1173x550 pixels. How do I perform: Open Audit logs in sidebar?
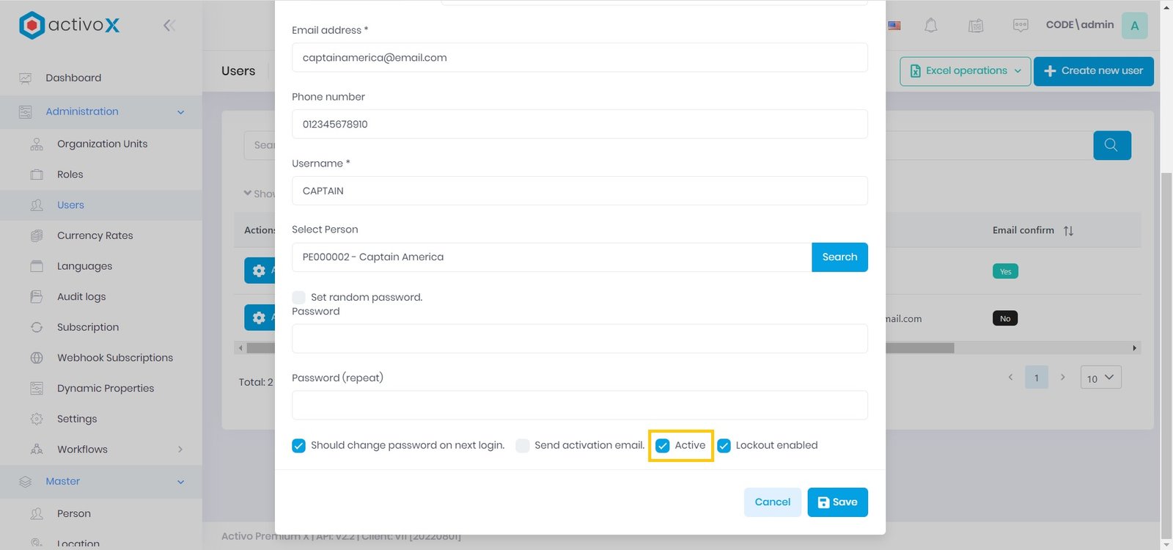(81, 297)
